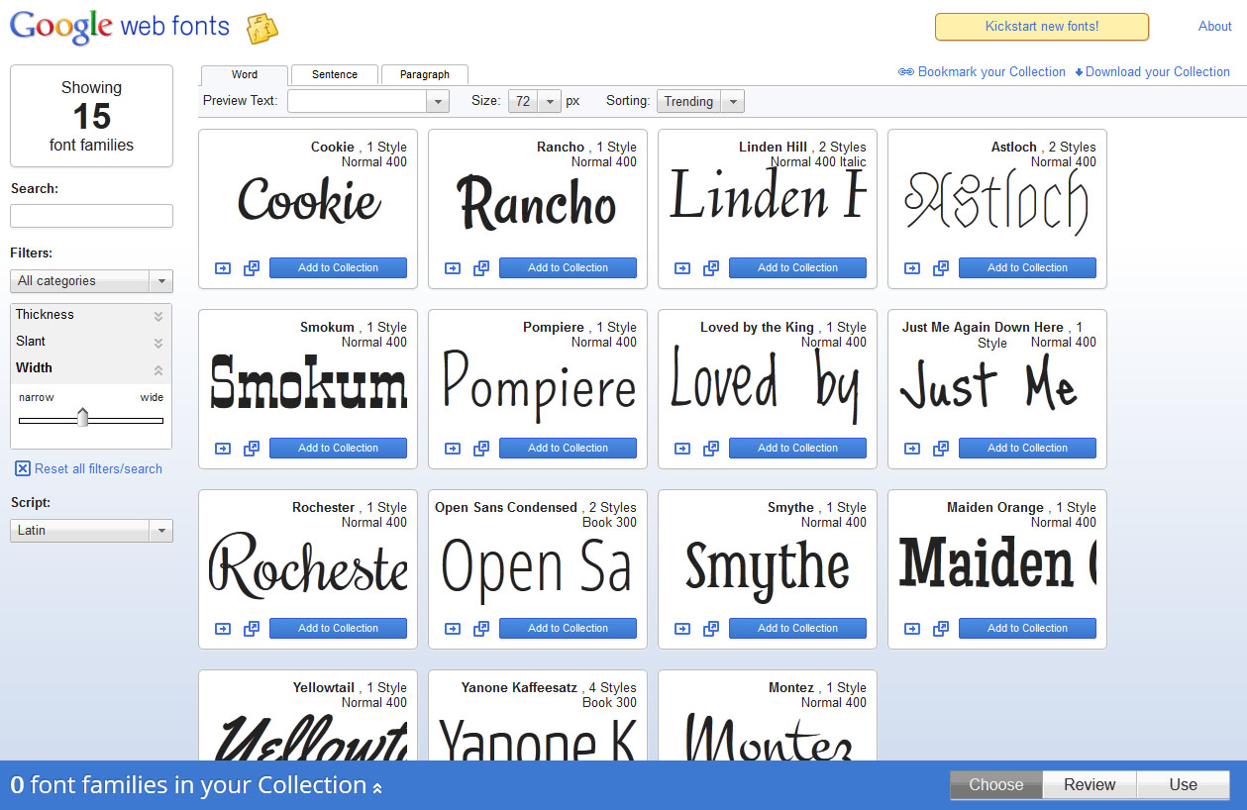Open Rancho in pop-out window icon
This screenshot has height=810, width=1247.
pyautogui.click(x=481, y=268)
